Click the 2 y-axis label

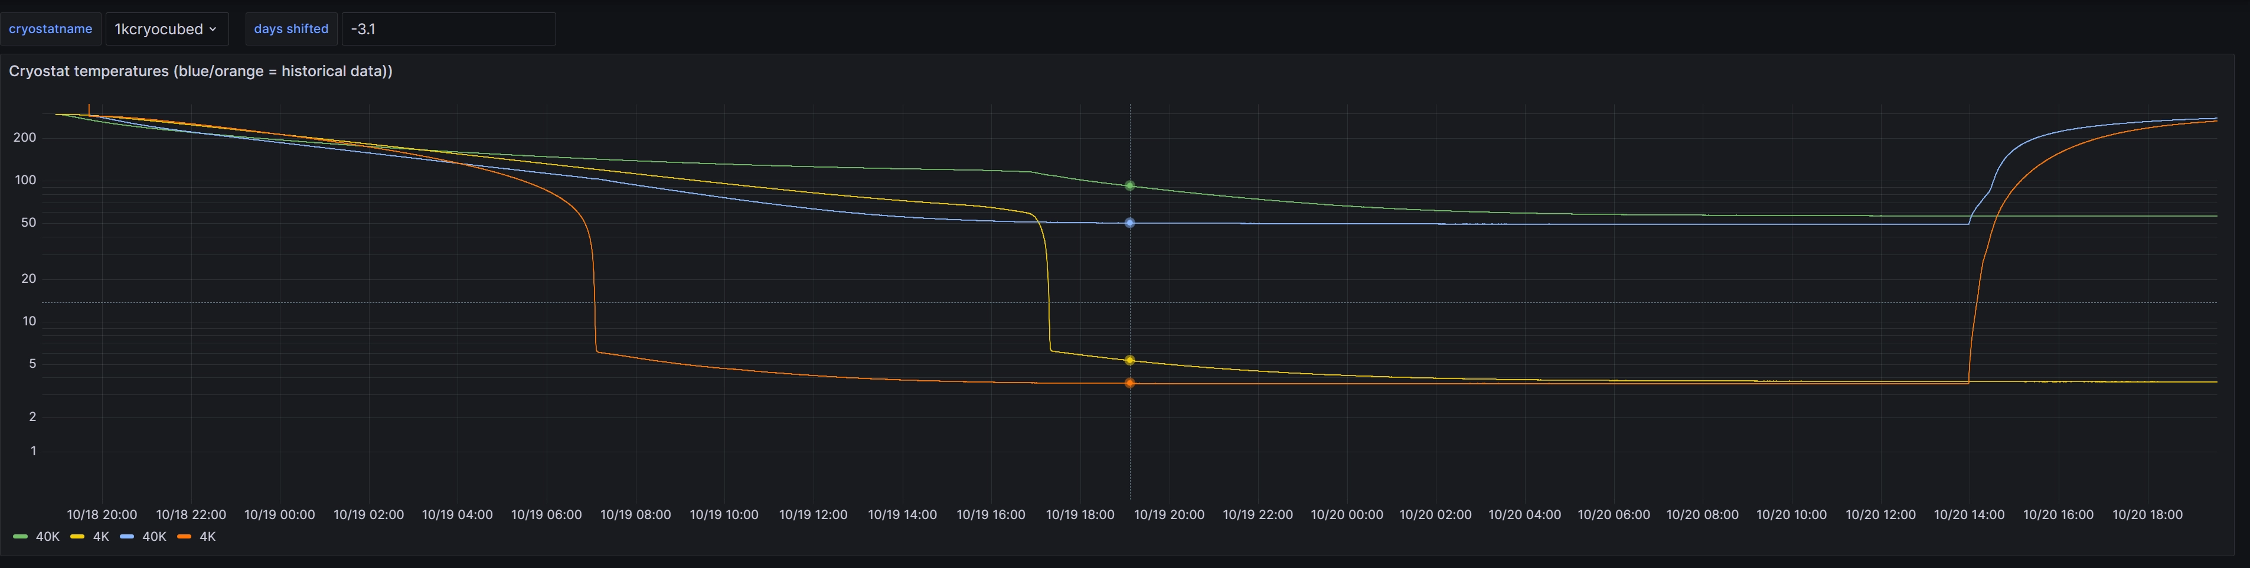[x=32, y=417]
